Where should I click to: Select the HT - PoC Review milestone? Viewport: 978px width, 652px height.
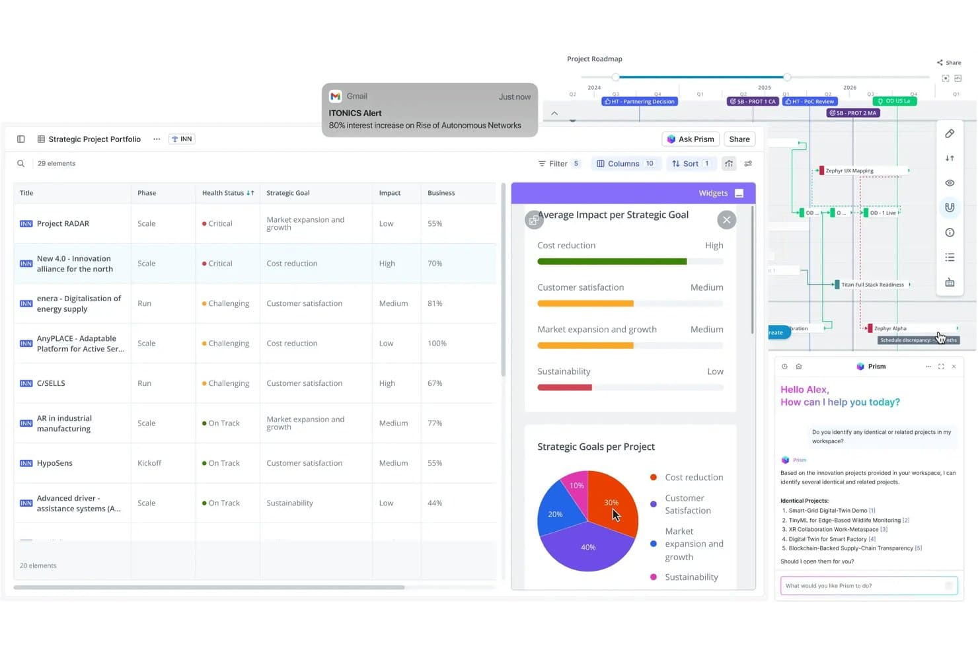tap(810, 102)
